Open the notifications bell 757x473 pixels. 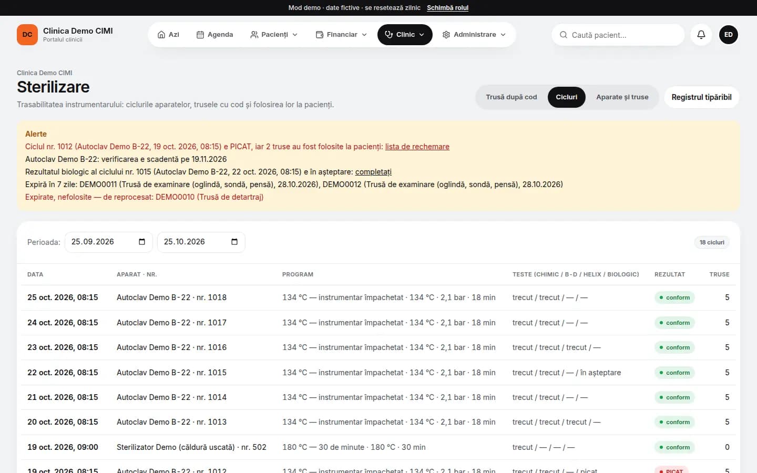(x=701, y=35)
